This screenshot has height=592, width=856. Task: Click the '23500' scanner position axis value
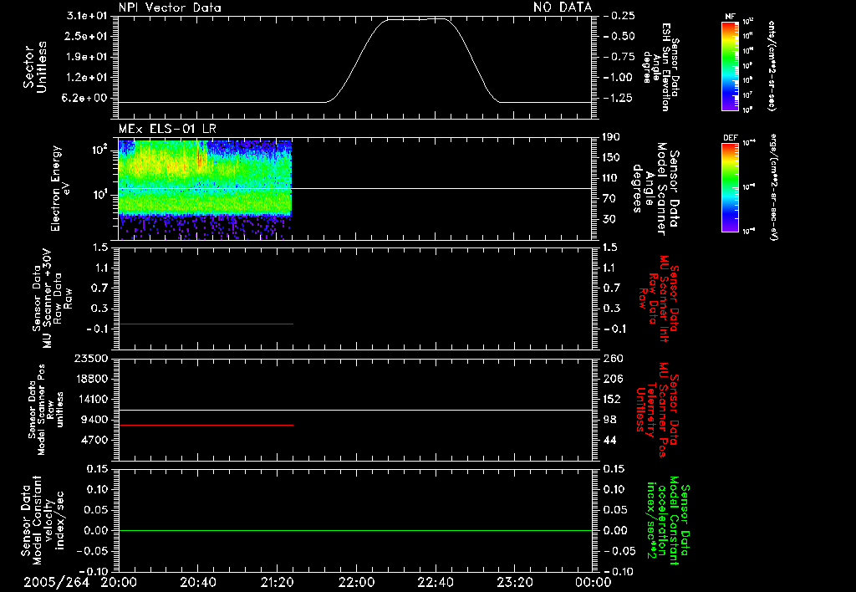pos(90,358)
